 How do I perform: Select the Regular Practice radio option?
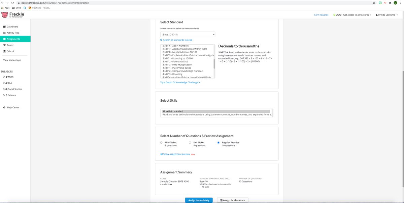(x=218, y=143)
